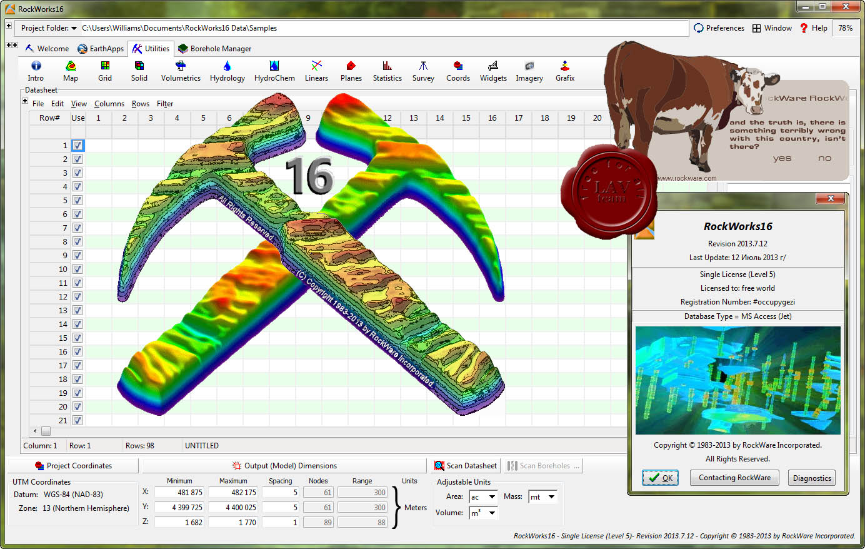Viewport: 865px width, 549px height.
Task: Open the Map tools menu
Action: (71, 71)
